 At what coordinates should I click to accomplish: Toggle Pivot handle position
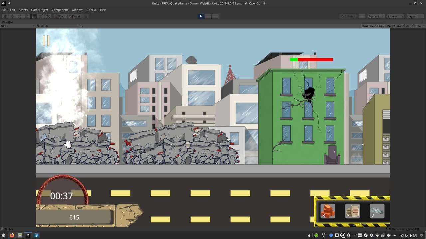[61, 16]
